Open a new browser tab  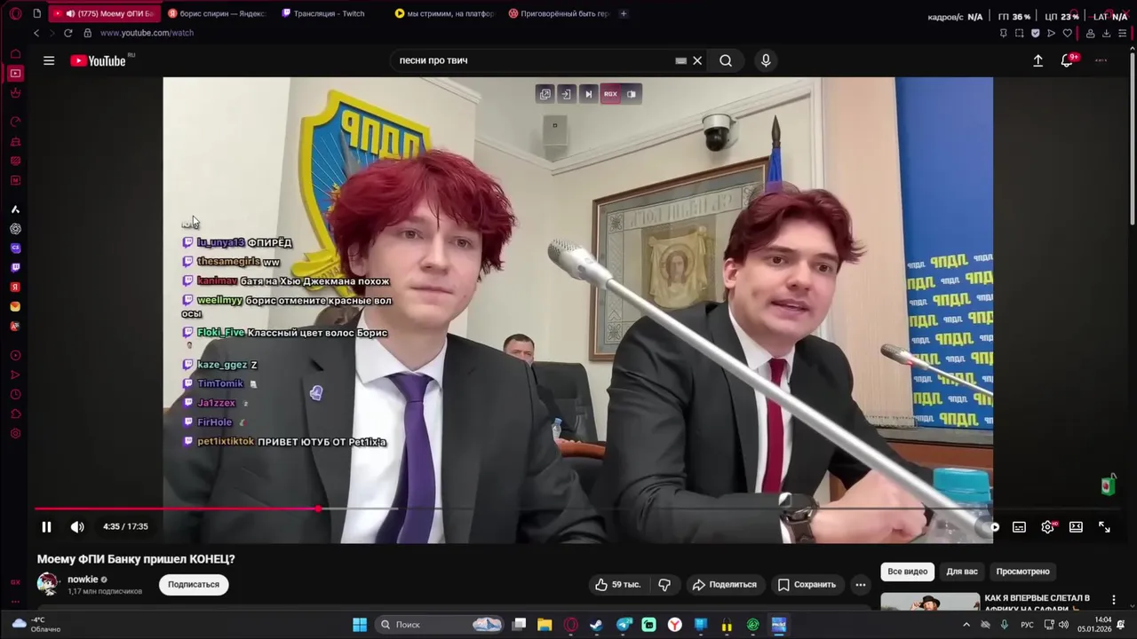point(623,13)
